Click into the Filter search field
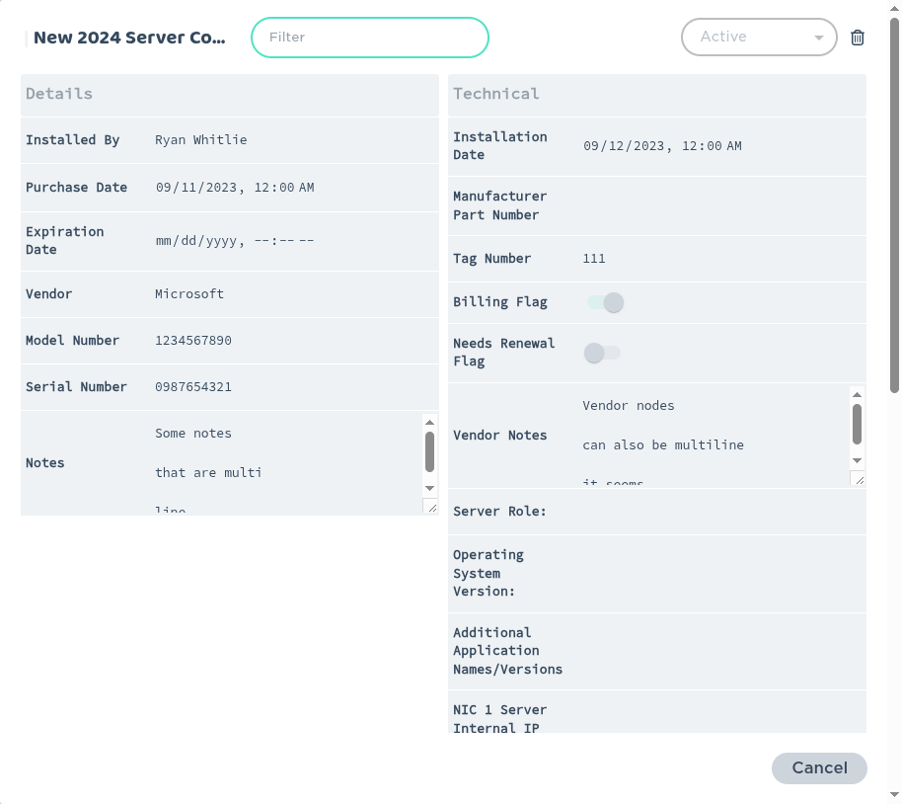Viewport: 902px width, 804px height. coord(370,38)
